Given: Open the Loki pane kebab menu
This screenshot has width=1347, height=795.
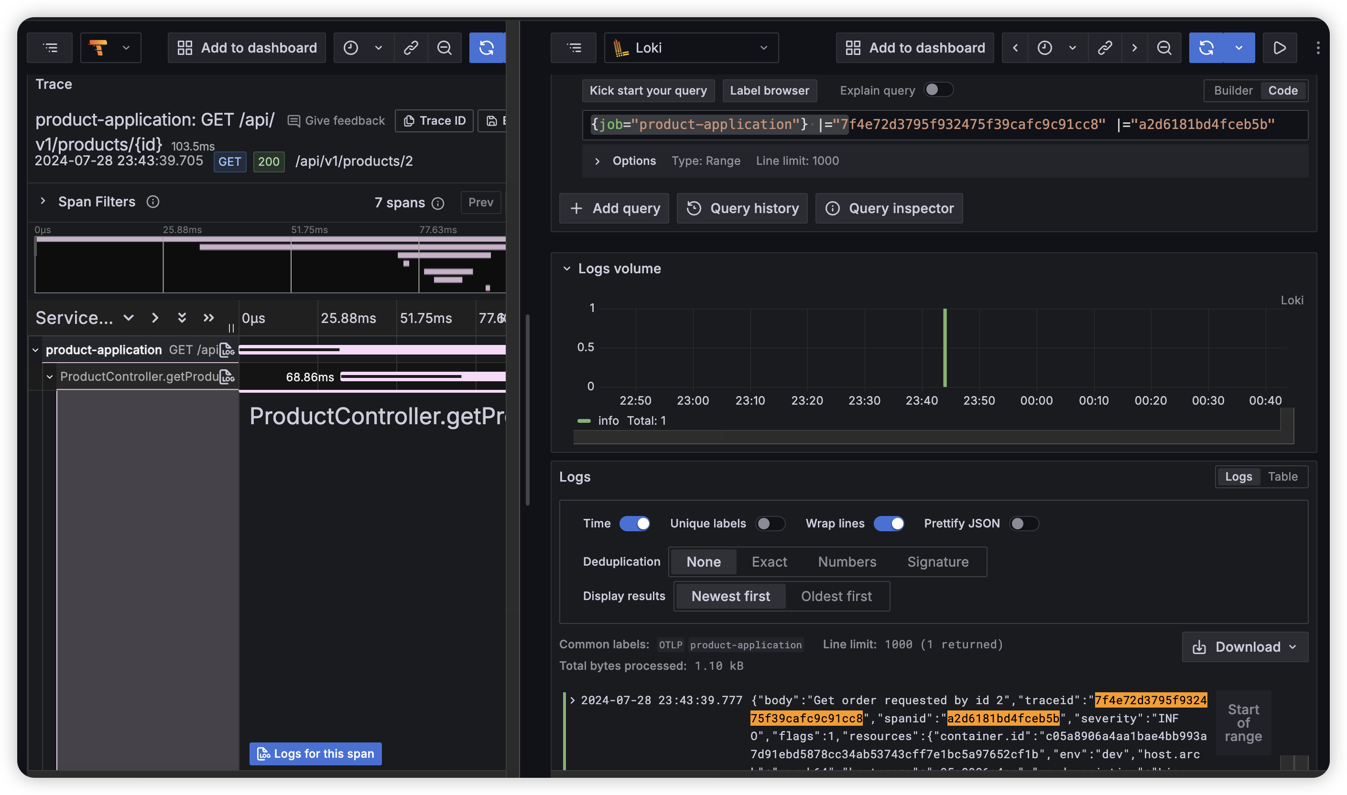Looking at the screenshot, I should pos(1317,48).
